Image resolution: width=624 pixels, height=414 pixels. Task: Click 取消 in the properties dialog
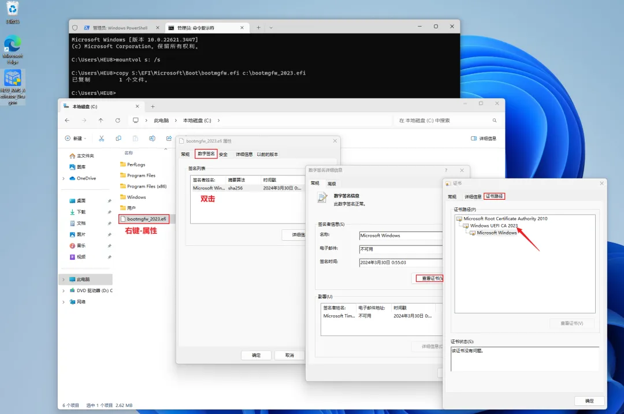click(x=289, y=355)
